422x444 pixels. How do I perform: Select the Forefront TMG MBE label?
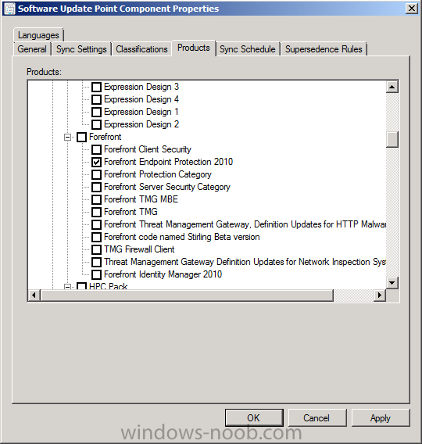pos(141,199)
